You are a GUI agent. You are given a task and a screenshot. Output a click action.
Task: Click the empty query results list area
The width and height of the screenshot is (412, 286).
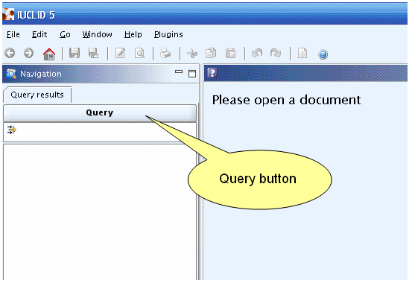(x=100, y=212)
